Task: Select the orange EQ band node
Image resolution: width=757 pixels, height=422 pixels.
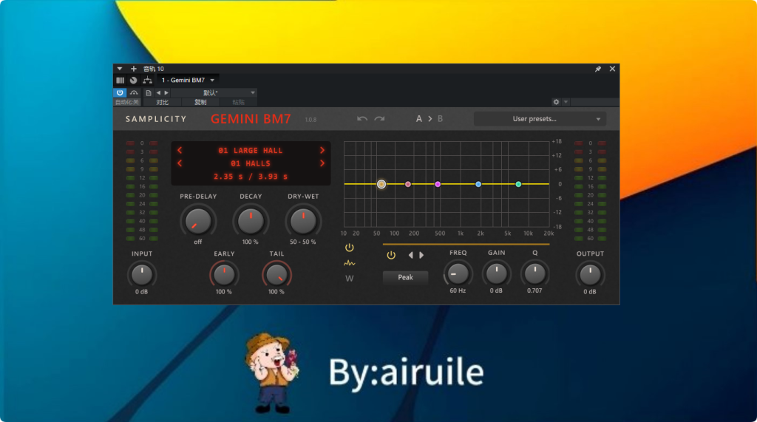Action: (381, 184)
